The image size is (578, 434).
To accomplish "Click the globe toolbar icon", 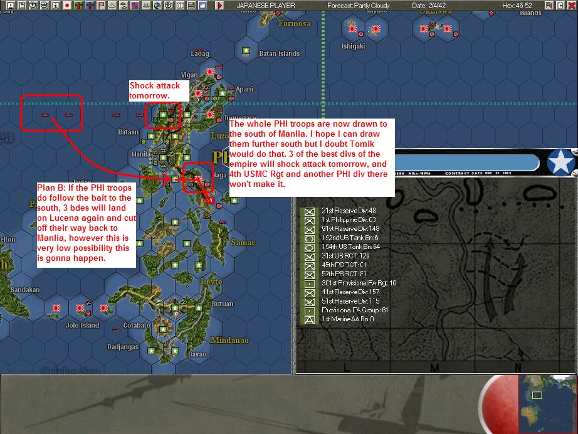I will pos(157,6).
